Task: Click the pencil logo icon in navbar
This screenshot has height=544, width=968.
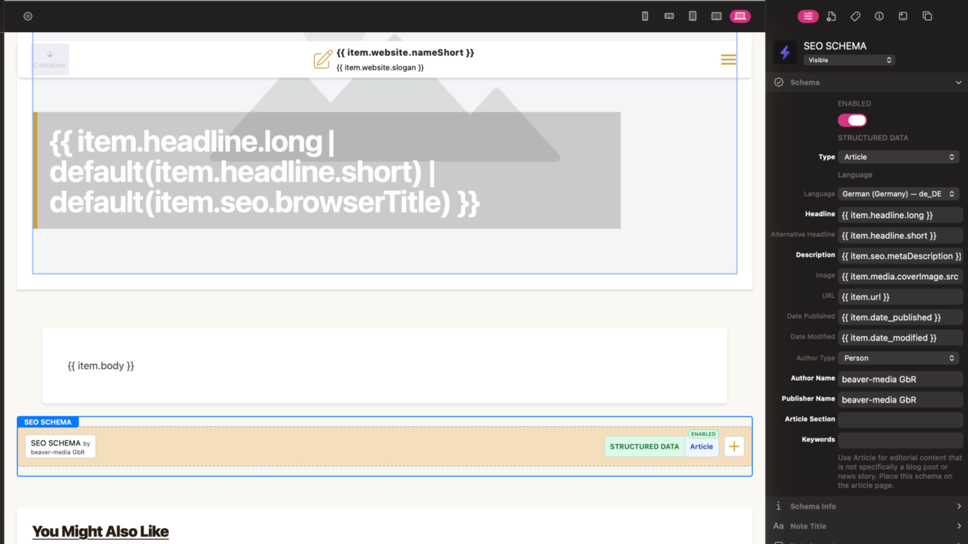Action: coord(323,59)
